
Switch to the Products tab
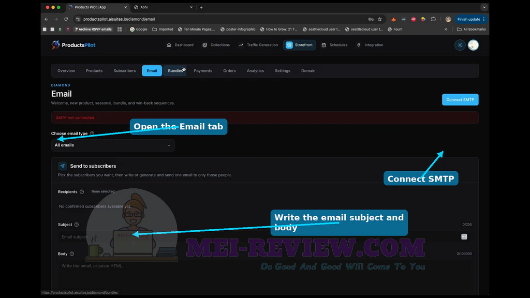94,70
